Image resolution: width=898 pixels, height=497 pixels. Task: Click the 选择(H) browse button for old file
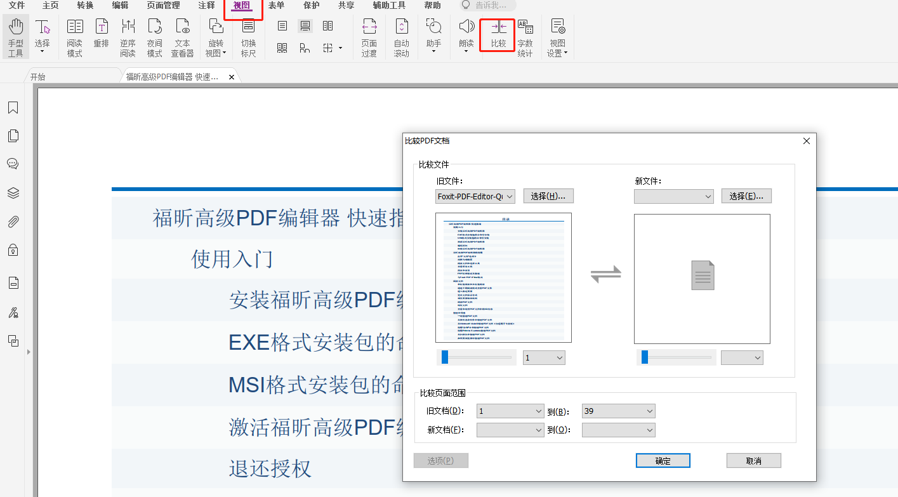pyautogui.click(x=548, y=196)
